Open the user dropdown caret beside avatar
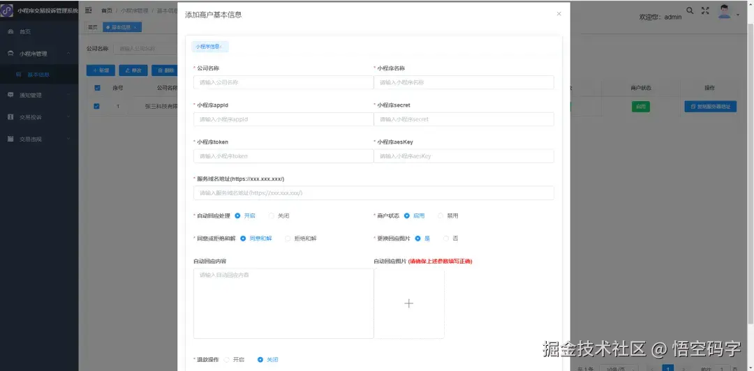The height and width of the screenshot is (371, 754). [x=738, y=15]
